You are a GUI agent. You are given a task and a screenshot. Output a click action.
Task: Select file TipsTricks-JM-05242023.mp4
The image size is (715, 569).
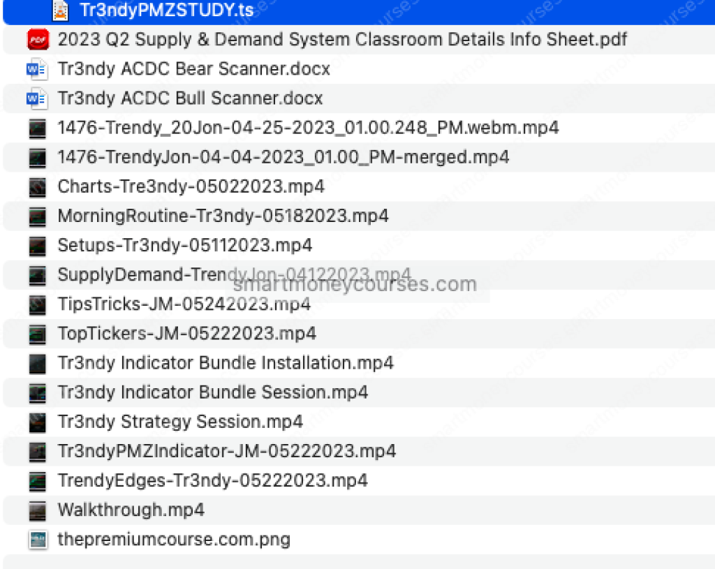184,304
